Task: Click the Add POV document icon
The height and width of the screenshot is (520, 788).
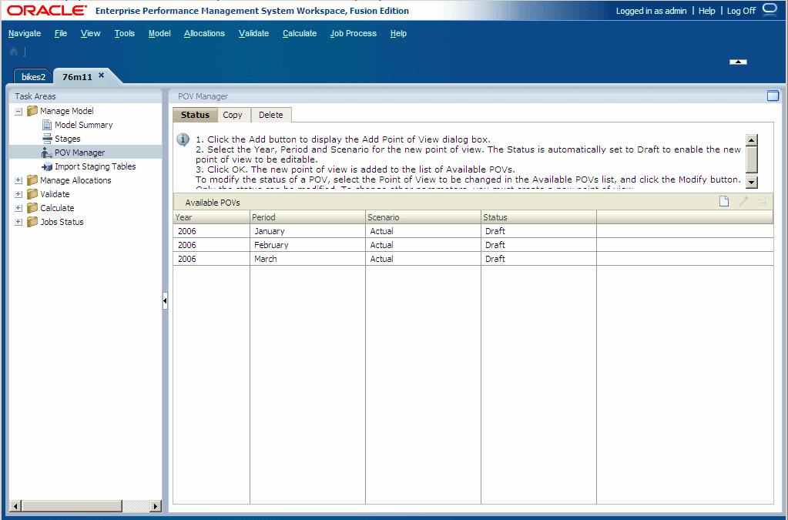Action: 723,200
